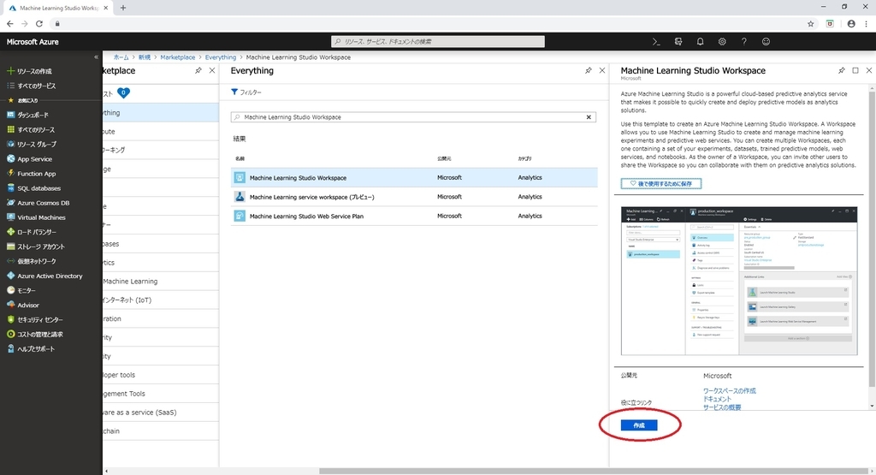Pin the Marketplace blade
Image resolution: width=876 pixels, height=475 pixels.
198,70
